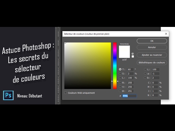175x131 pixels.
Task: Click the color picker circle marker
Action: click(x=65, y=43)
